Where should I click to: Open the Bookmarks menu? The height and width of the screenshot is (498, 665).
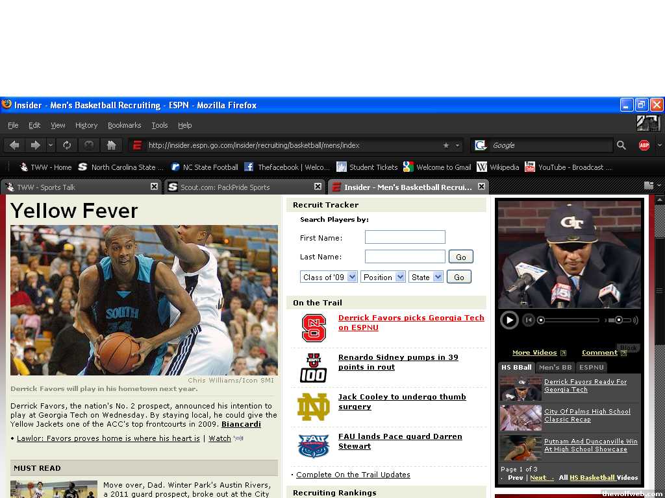point(124,125)
